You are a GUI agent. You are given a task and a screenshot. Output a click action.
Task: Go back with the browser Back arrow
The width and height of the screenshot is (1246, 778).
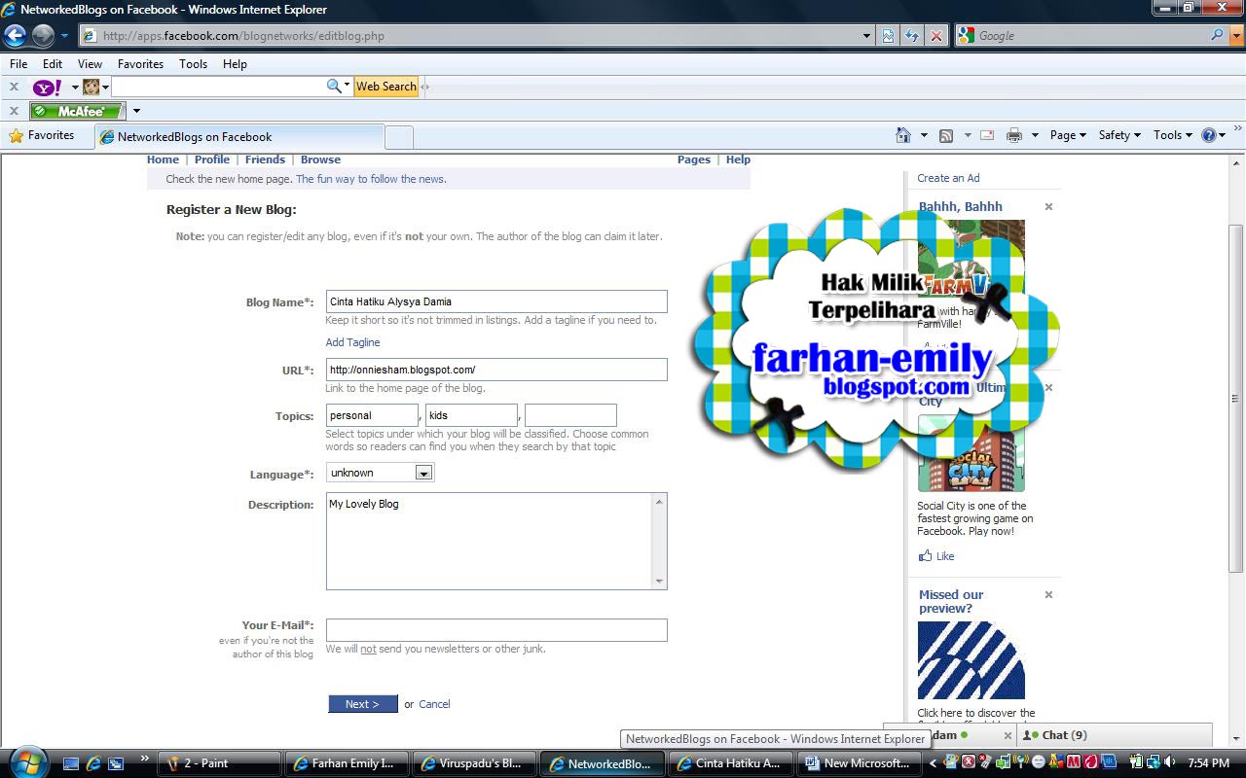point(15,36)
